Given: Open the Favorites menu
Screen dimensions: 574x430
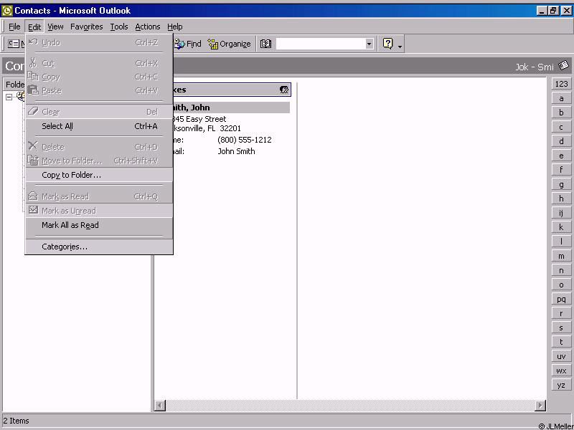Looking at the screenshot, I should [x=86, y=27].
